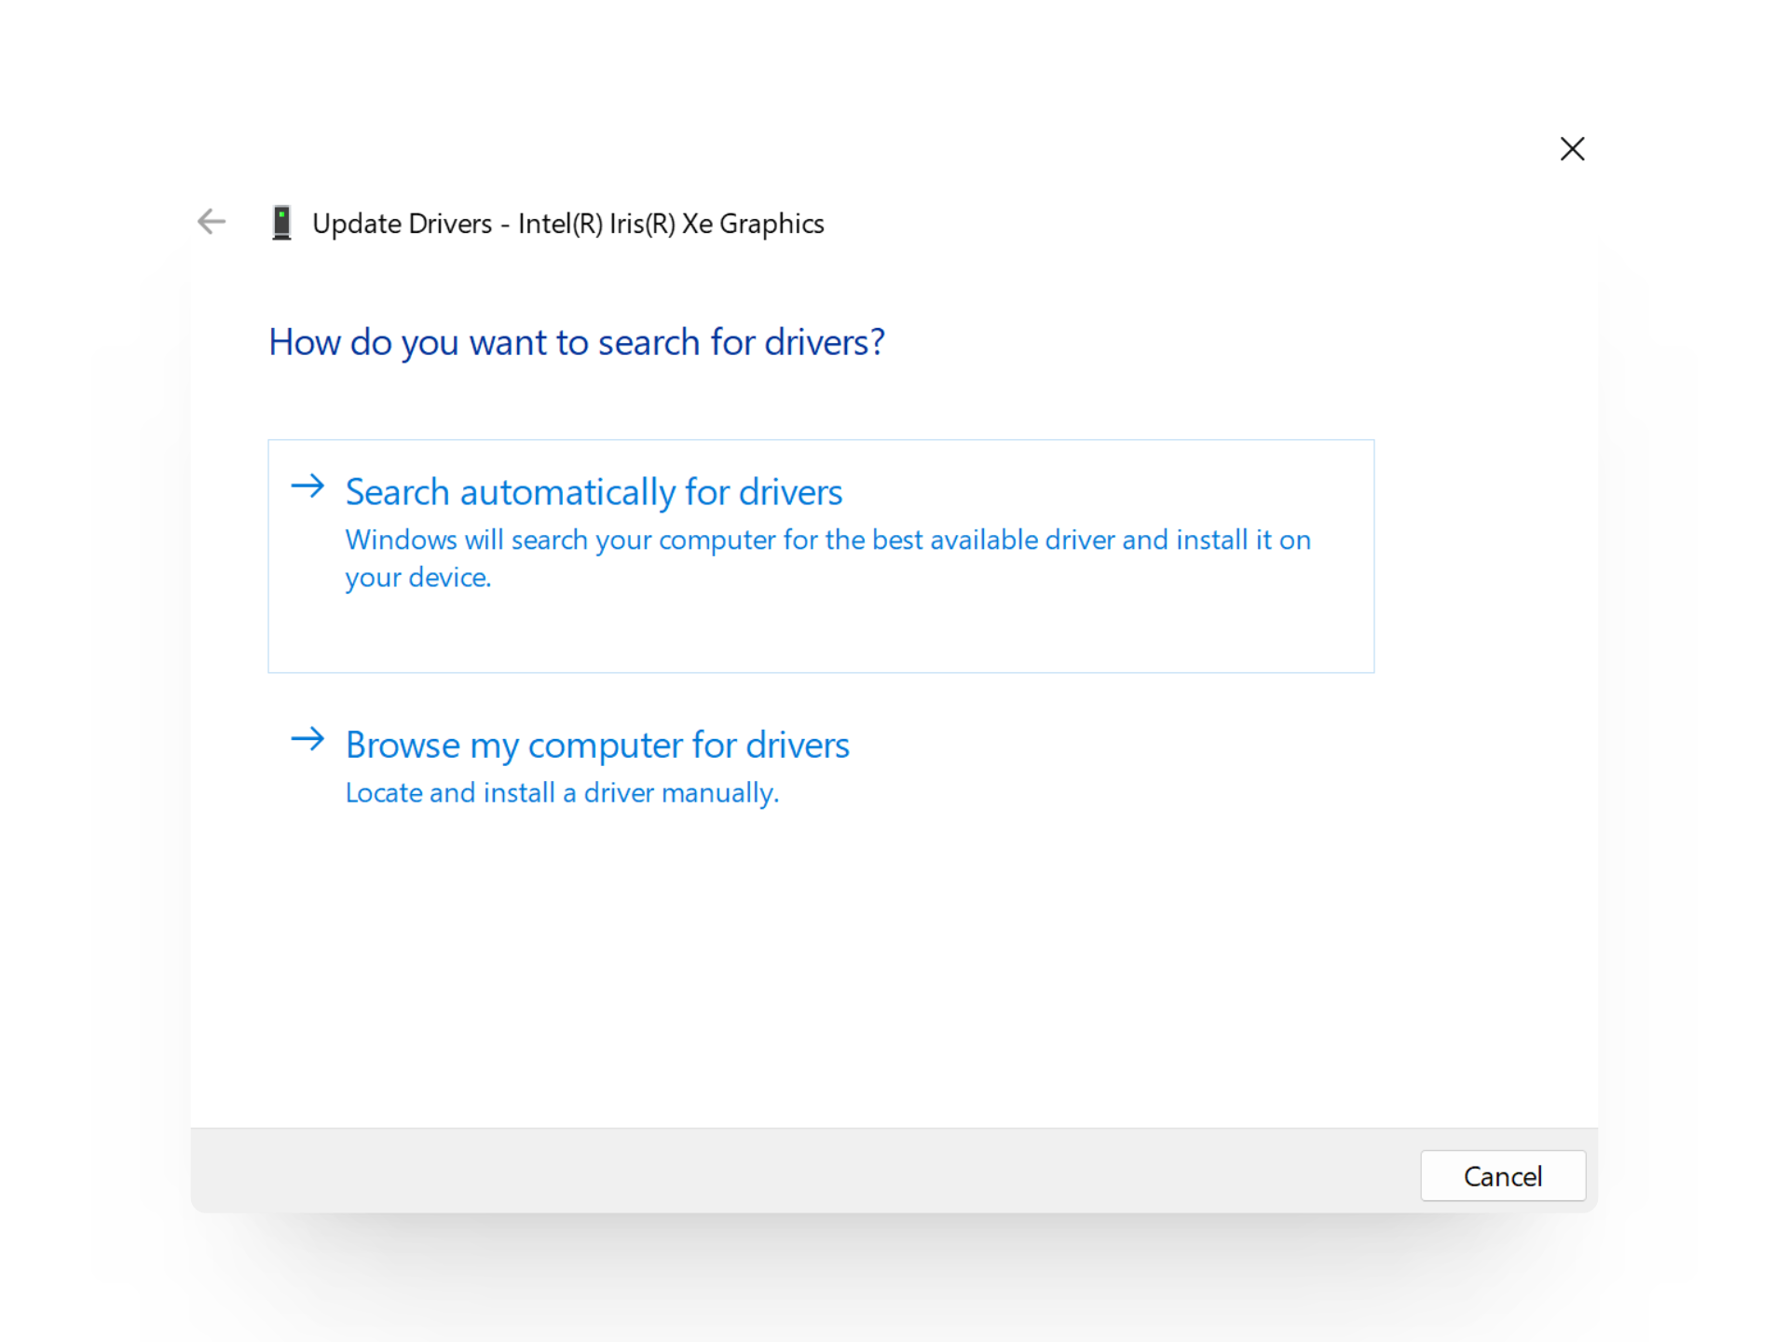Click the Locate and install a driver manually text
Viewport: 1789px width, 1342px height.
(x=561, y=792)
